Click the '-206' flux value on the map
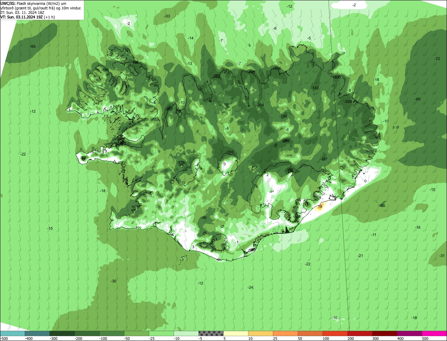This screenshot has height=341, width=447. (x=277, y=68)
